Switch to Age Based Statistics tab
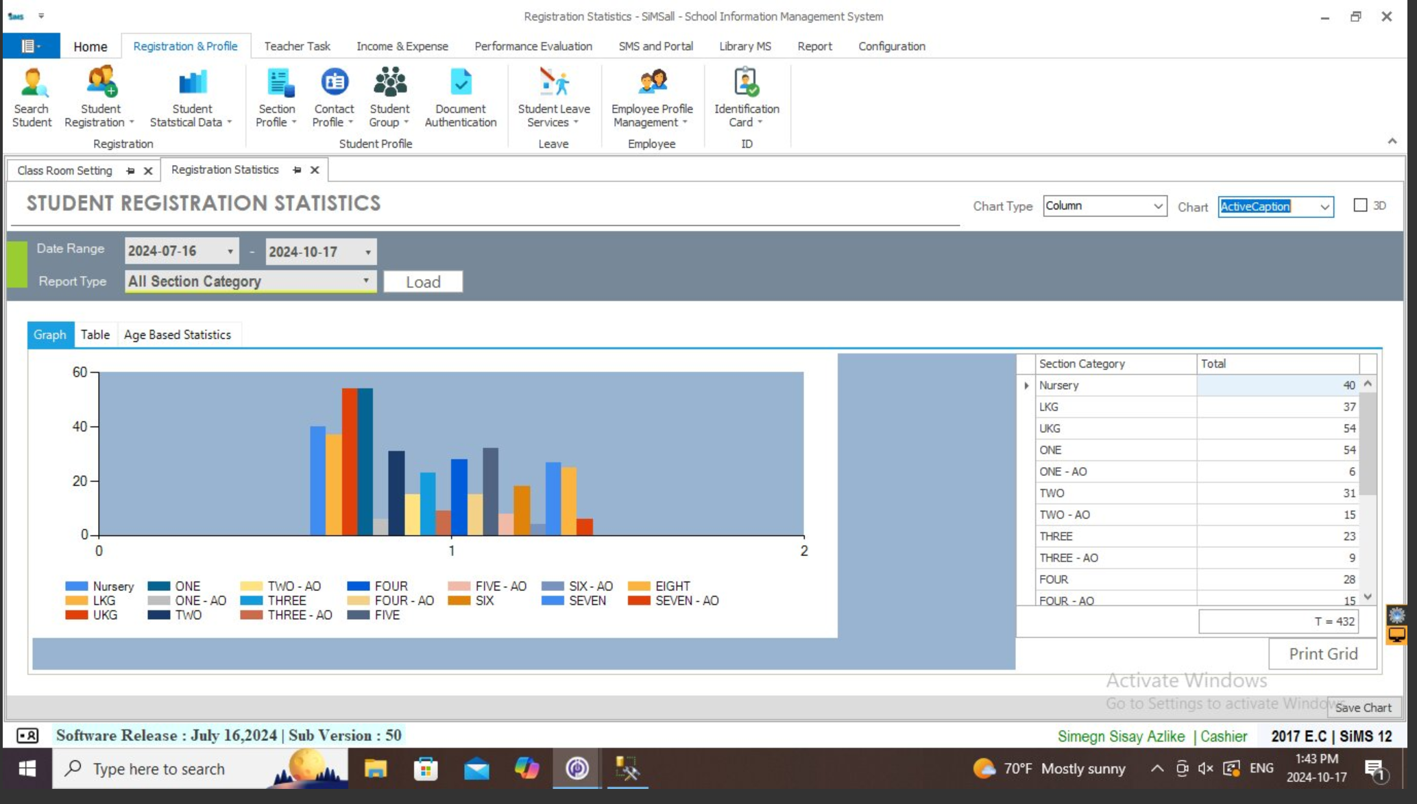1417x804 pixels. coord(178,334)
